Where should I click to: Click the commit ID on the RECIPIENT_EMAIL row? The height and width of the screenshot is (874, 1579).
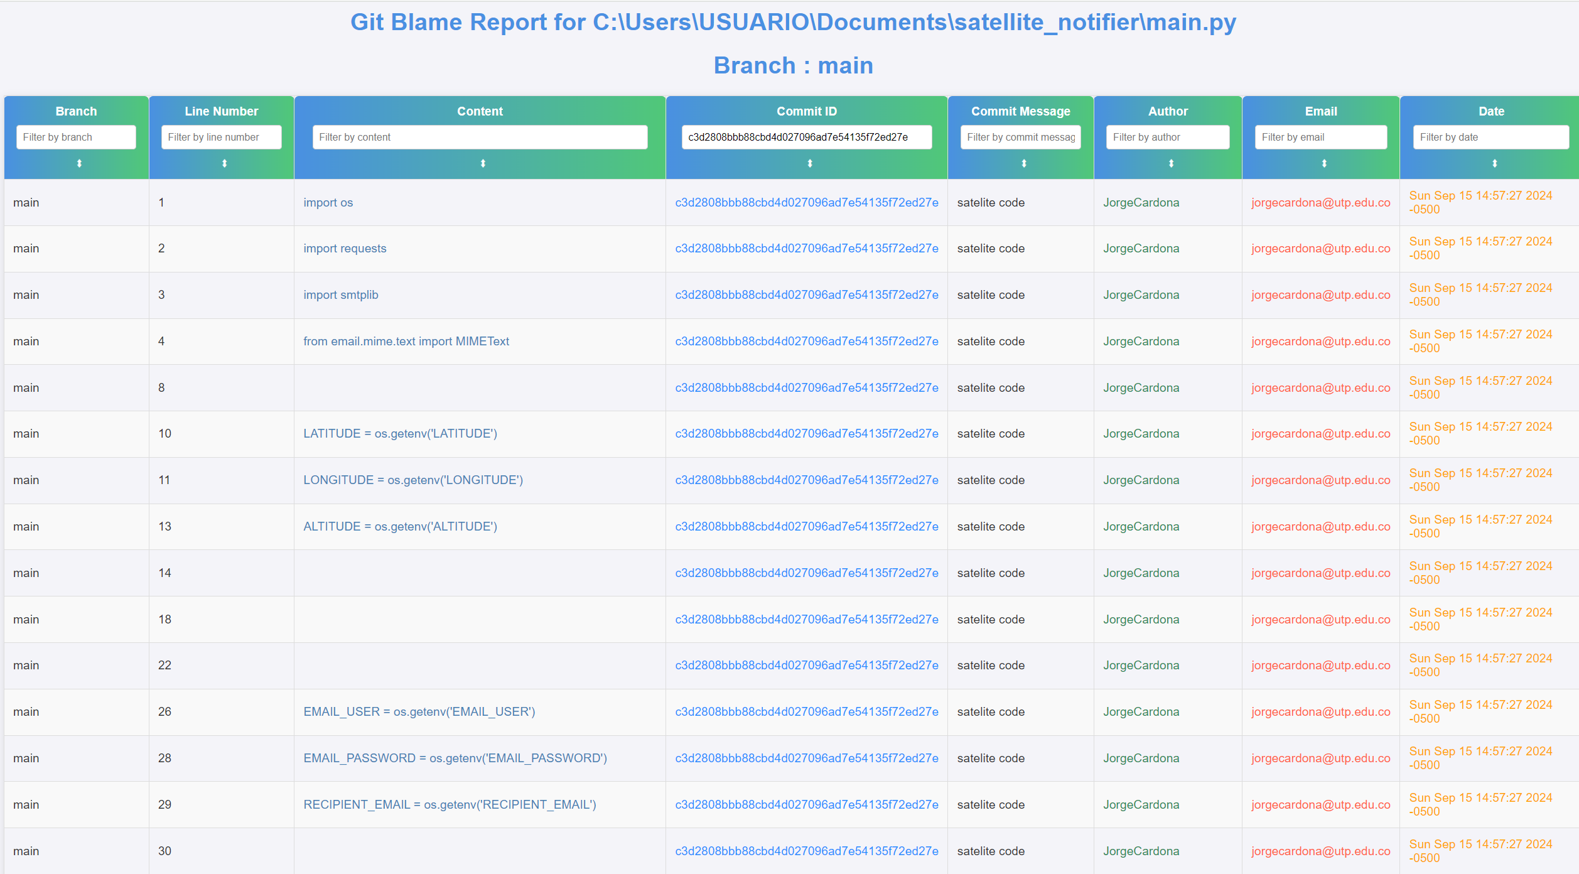806,804
